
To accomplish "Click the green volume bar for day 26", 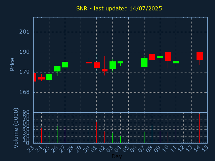I will [x=57, y=135].
